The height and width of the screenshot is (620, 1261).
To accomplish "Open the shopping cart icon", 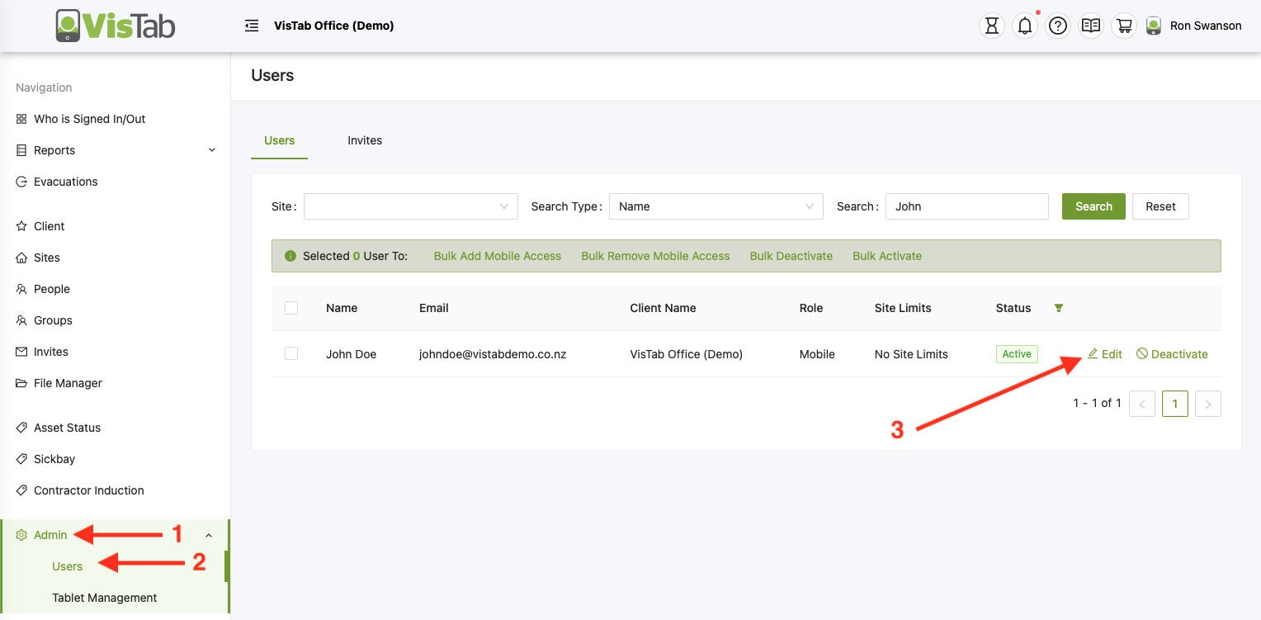I will (x=1123, y=26).
